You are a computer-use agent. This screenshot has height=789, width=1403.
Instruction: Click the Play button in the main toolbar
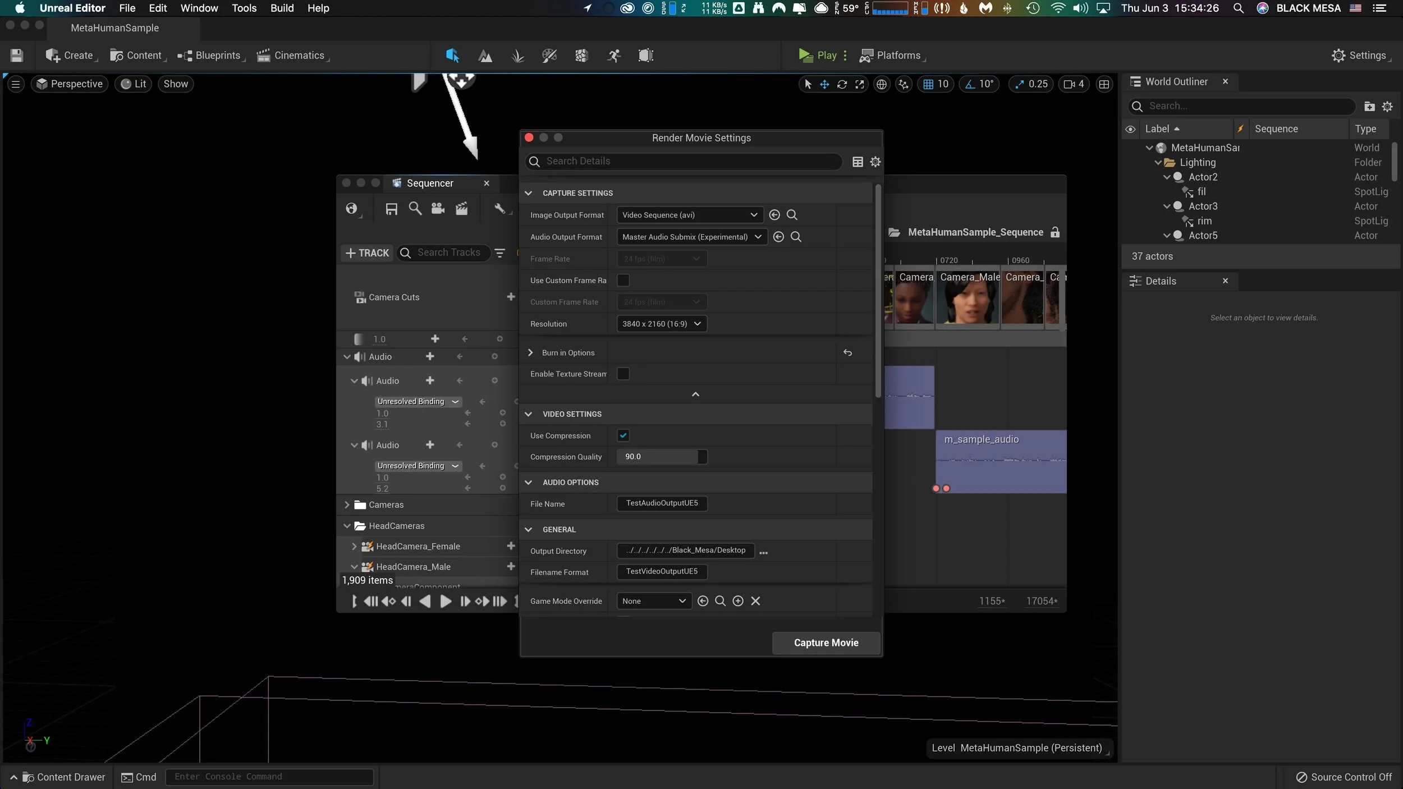click(x=819, y=55)
